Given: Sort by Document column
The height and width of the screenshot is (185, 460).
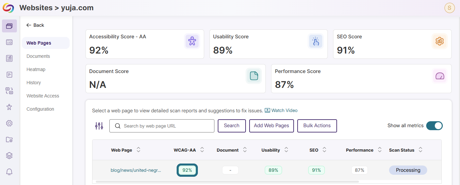Looking at the screenshot, I should [245, 150].
